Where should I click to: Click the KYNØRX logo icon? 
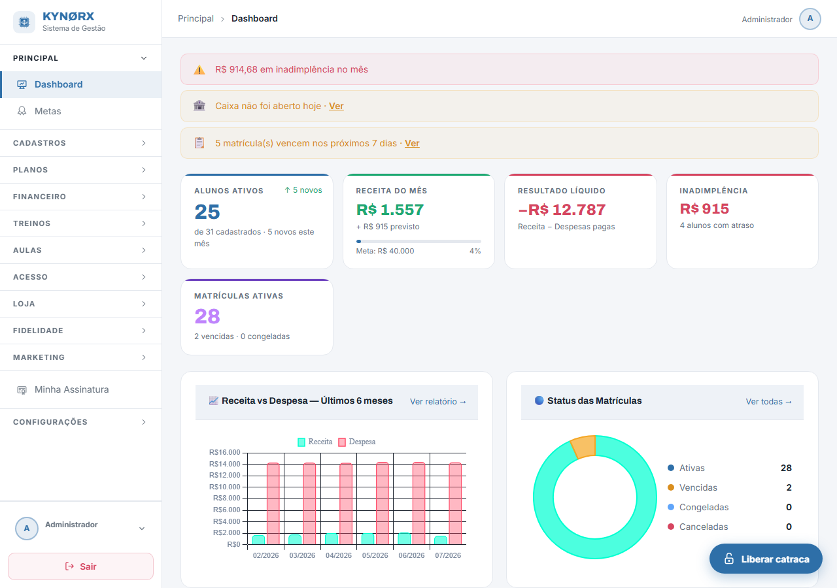pyautogui.click(x=24, y=22)
